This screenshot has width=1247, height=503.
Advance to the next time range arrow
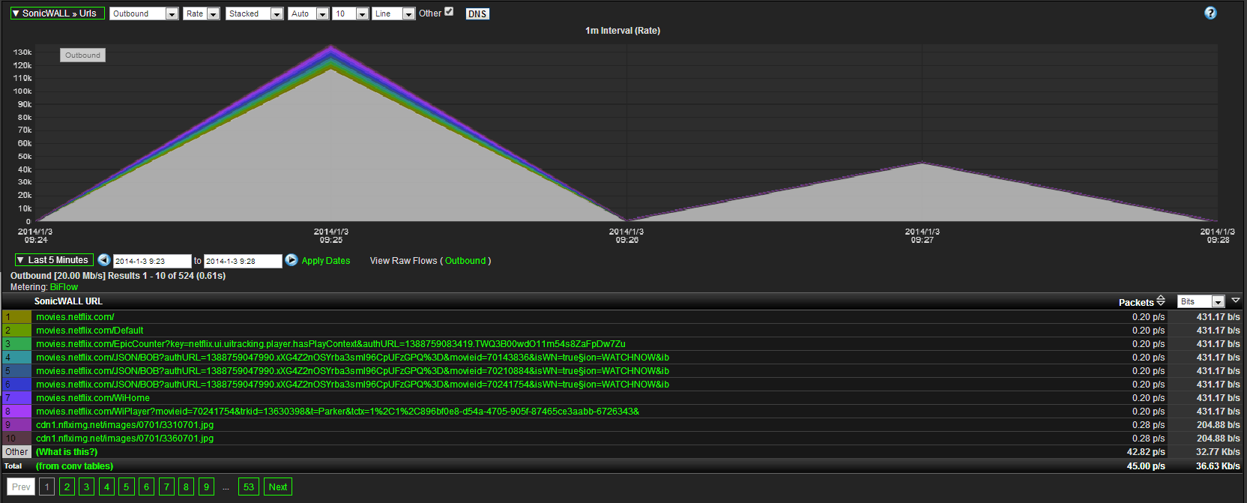click(292, 260)
